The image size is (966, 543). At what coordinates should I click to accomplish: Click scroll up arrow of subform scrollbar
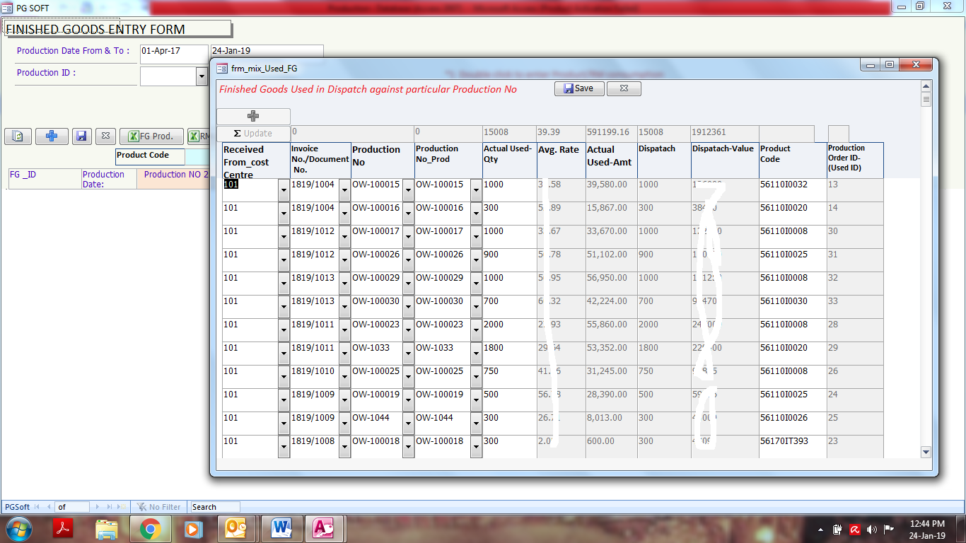tap(926, 86)
